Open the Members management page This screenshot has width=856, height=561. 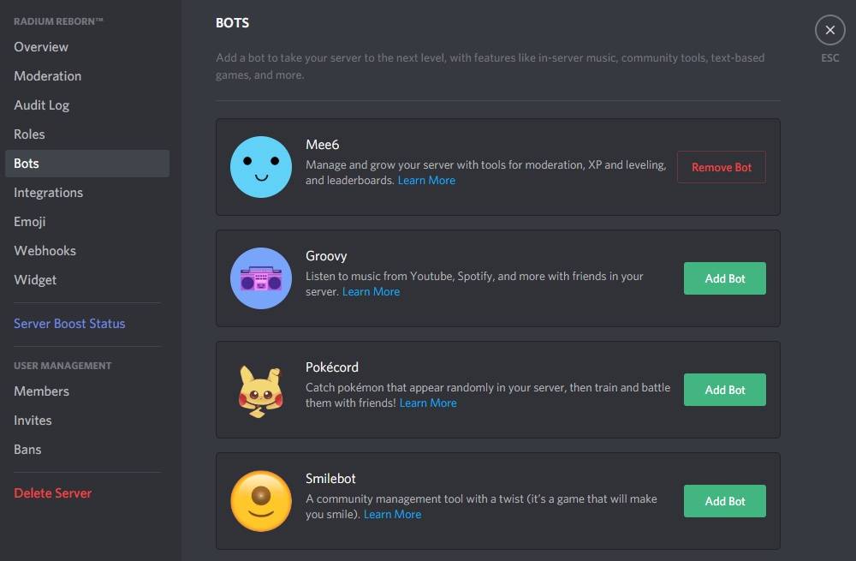(42, 391)
